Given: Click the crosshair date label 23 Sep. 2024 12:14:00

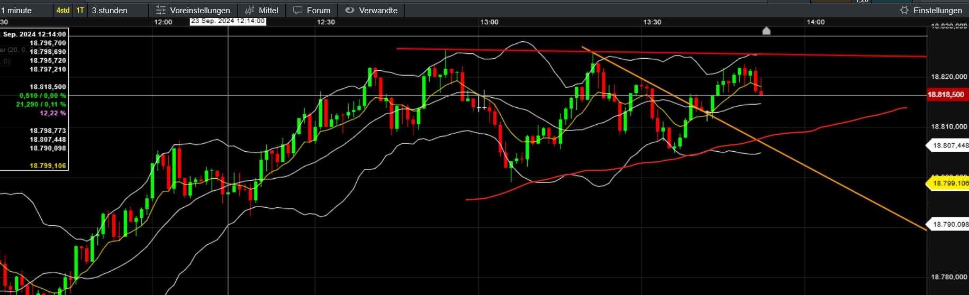Looking at the screenshot, I should pyautogui.click(x=228, y=21).
